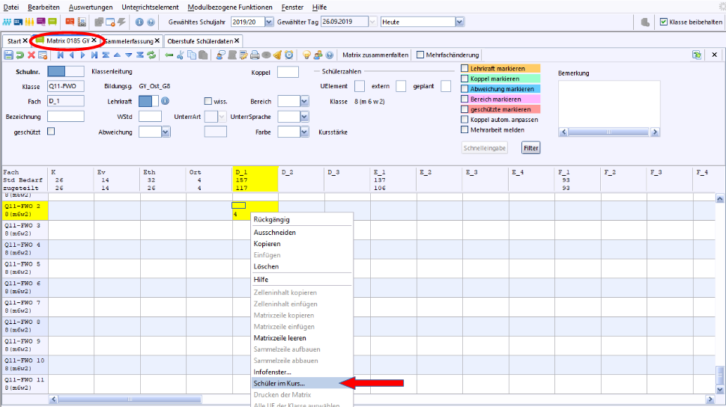
Task: Click the scissors cut icon
Action: (181, 55)
